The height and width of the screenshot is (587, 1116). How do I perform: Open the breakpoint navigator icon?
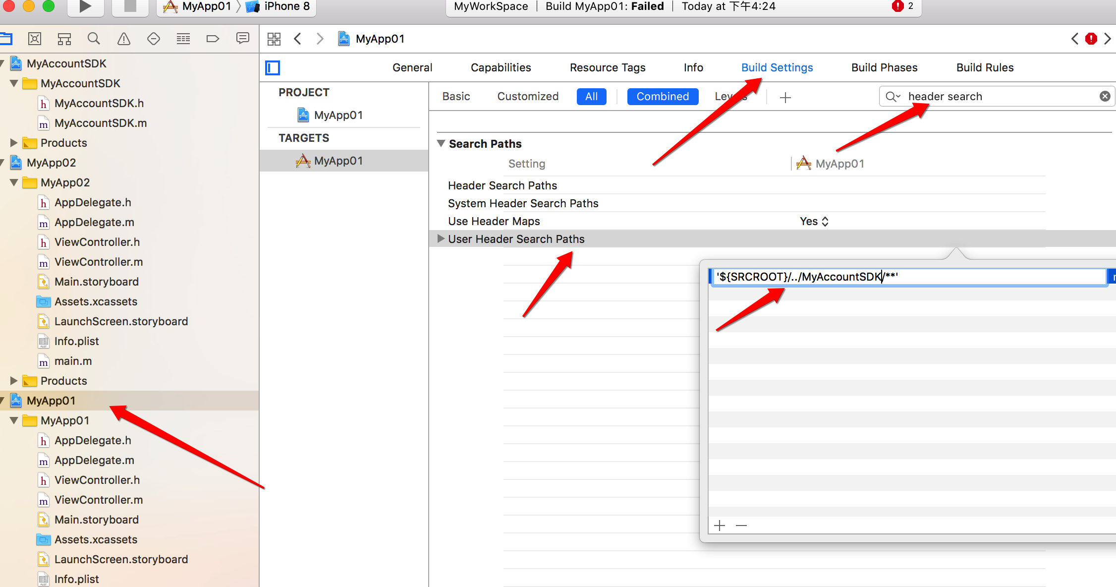pos(213,39)
